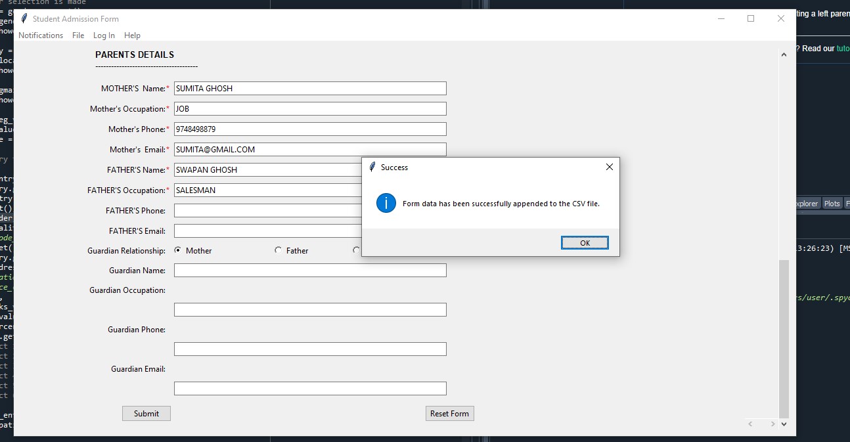Viewport: 850px width, 442px height.
Task: Click the scroll up arrow of the form
Action: [783, 55]
